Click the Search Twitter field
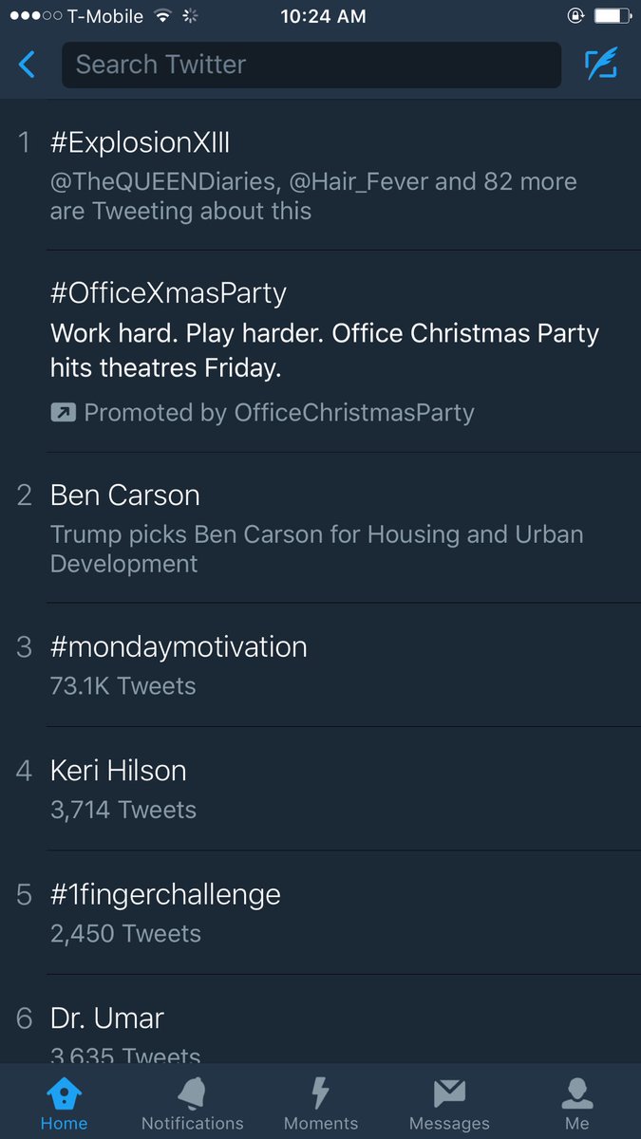The image size is (641, 1139). coord(311,65)
